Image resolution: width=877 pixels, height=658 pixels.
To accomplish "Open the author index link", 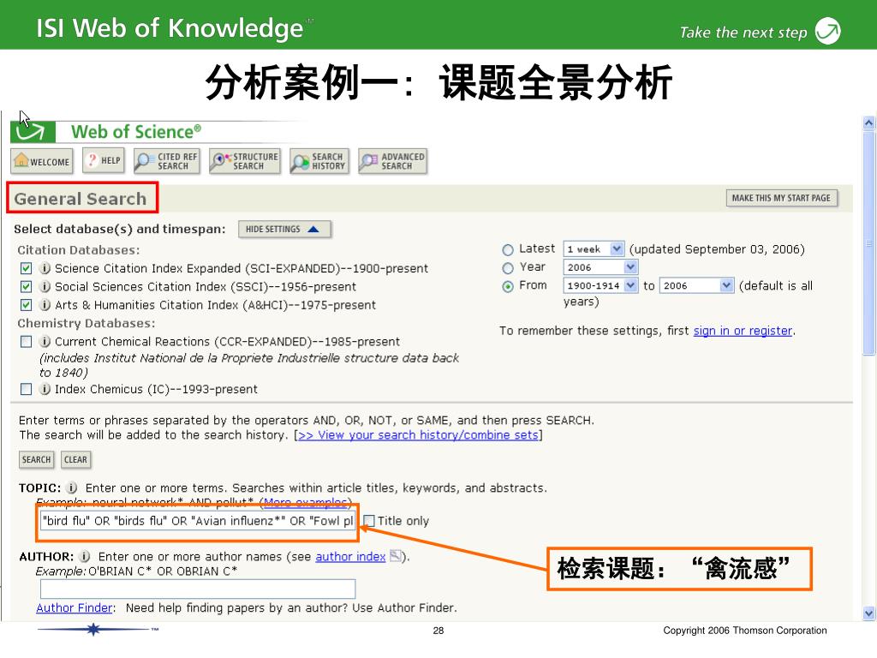I will click(x=350, y=557).
